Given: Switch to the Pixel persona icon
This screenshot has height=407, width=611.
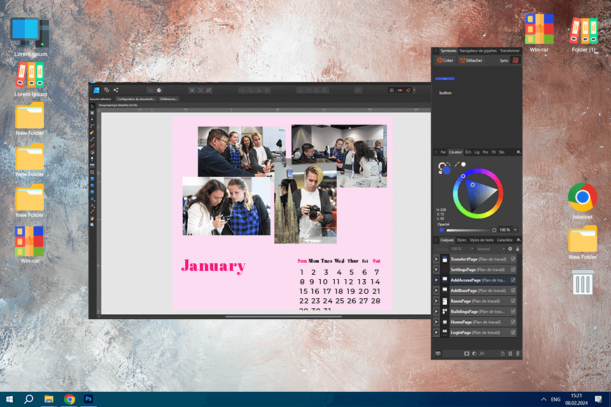Looking at the screenshot, I should (x=107, y=90).
